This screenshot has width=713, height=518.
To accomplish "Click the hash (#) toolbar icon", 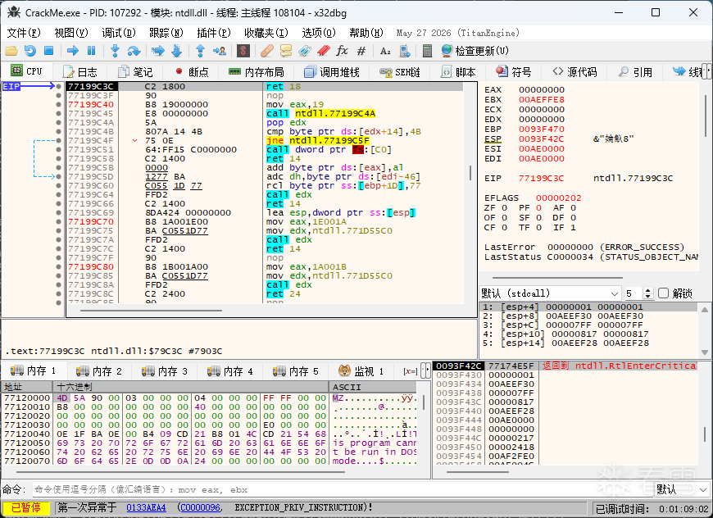I will tap(361, 51).
